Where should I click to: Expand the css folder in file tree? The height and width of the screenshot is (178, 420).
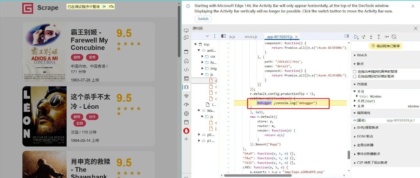point(202,57)
